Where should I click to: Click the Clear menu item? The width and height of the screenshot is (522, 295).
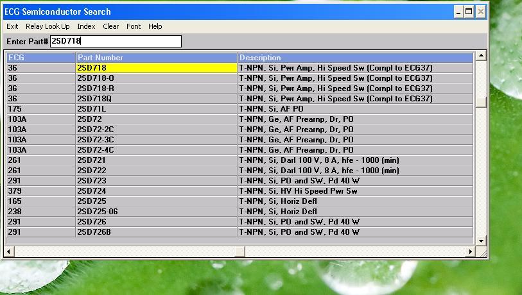[x=111, y=26]
